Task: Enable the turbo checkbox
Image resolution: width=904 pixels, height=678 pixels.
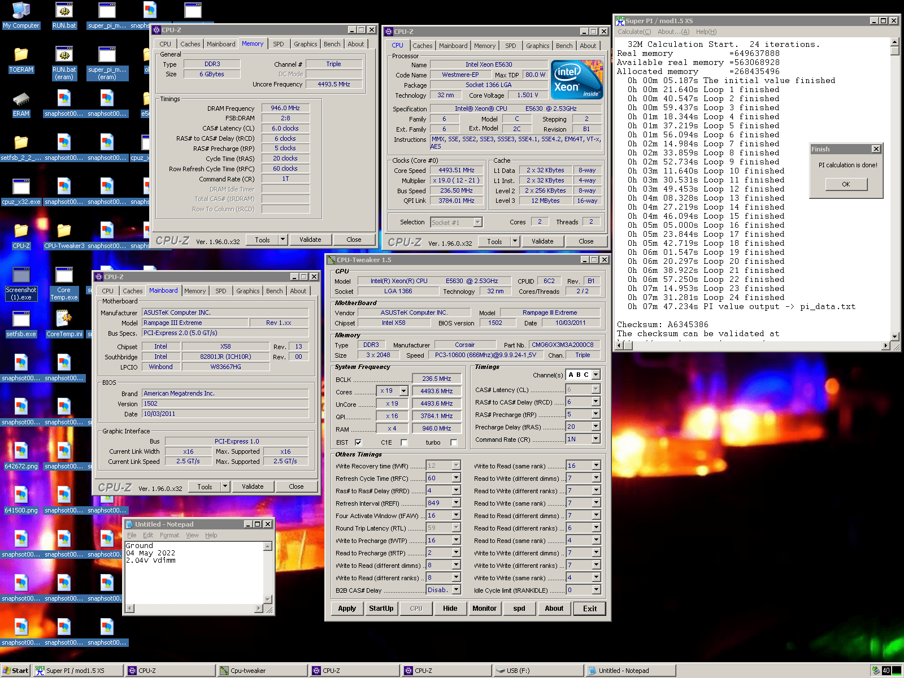Action: click(x=454, y=442)
